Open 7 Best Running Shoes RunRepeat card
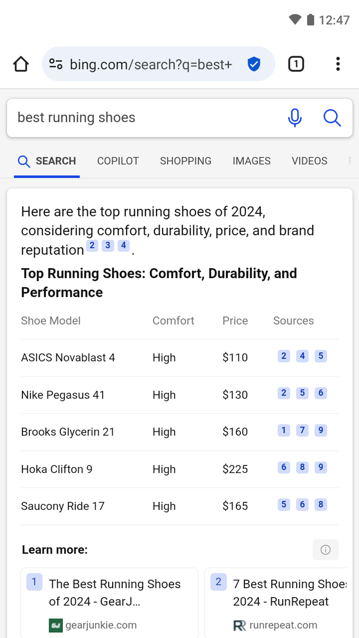 tap(276, 603)
